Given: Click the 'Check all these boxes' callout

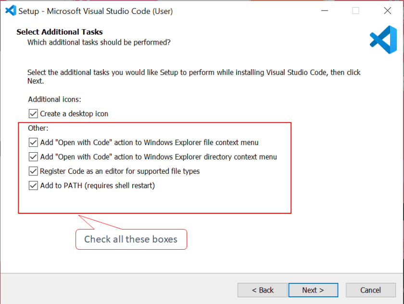Looking at the screenshot, I should point(131,239).
